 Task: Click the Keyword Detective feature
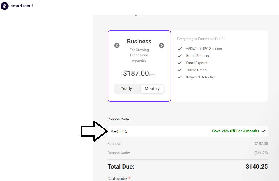pos(201,77)
